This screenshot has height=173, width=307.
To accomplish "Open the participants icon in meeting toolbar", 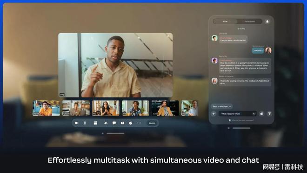I will tap(106, 123).
